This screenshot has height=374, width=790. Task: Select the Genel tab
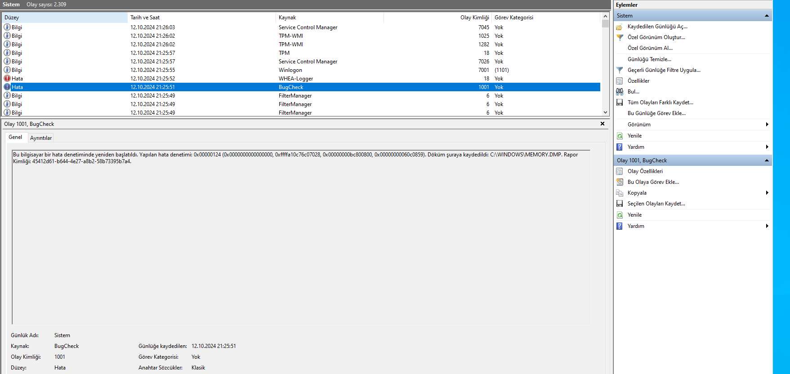(15, 137)
